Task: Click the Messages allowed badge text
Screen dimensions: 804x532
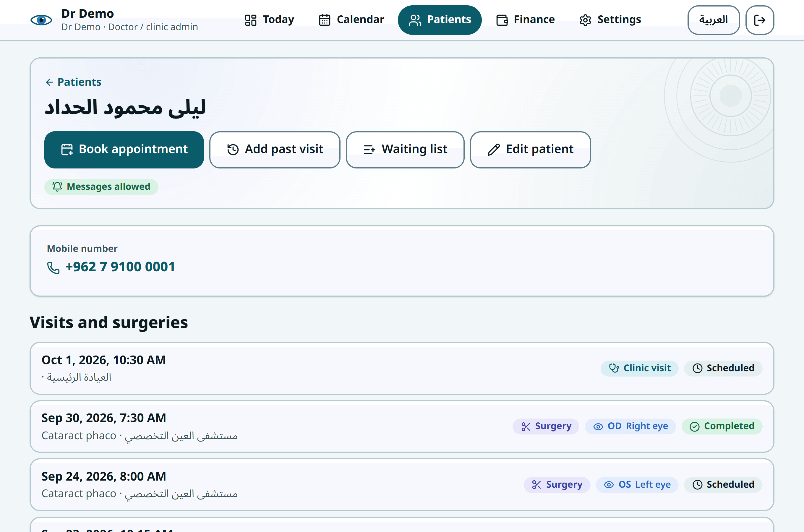Action: tap(108, 186)
